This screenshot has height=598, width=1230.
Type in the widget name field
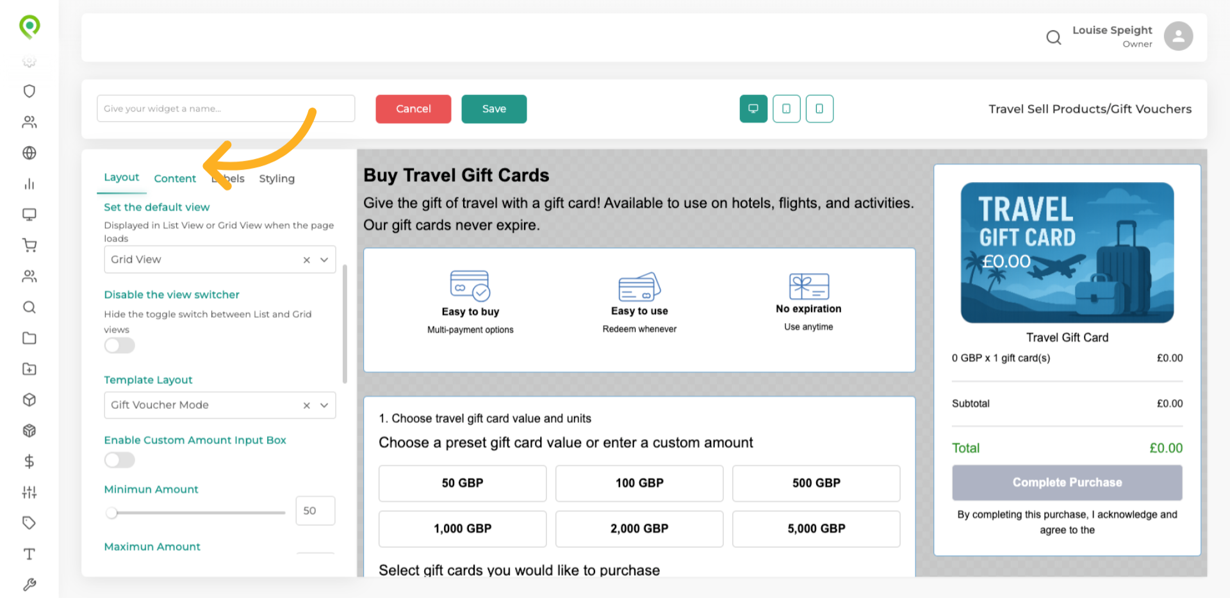(225, 108)
